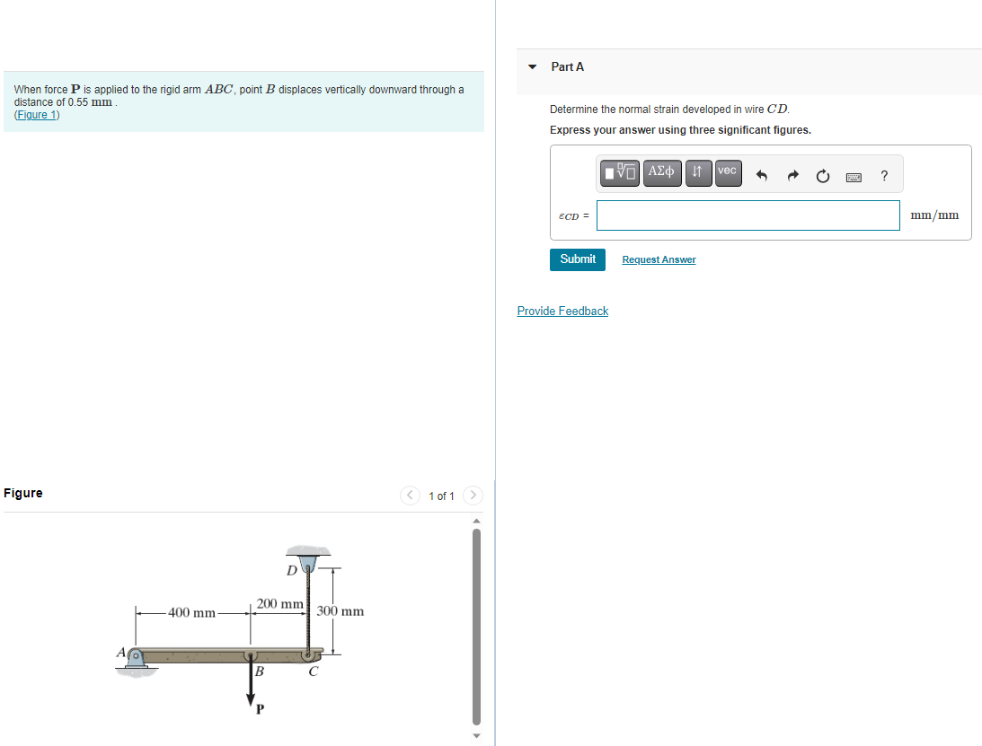Open the math templates palette
The width and height of the screenshot is (982, 746).
pyautogui.click(x=619, y=172)
